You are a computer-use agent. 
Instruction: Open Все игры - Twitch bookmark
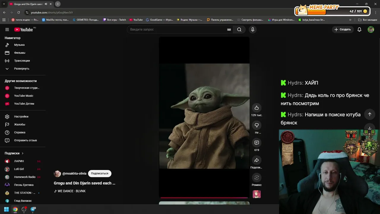[115, 20]
